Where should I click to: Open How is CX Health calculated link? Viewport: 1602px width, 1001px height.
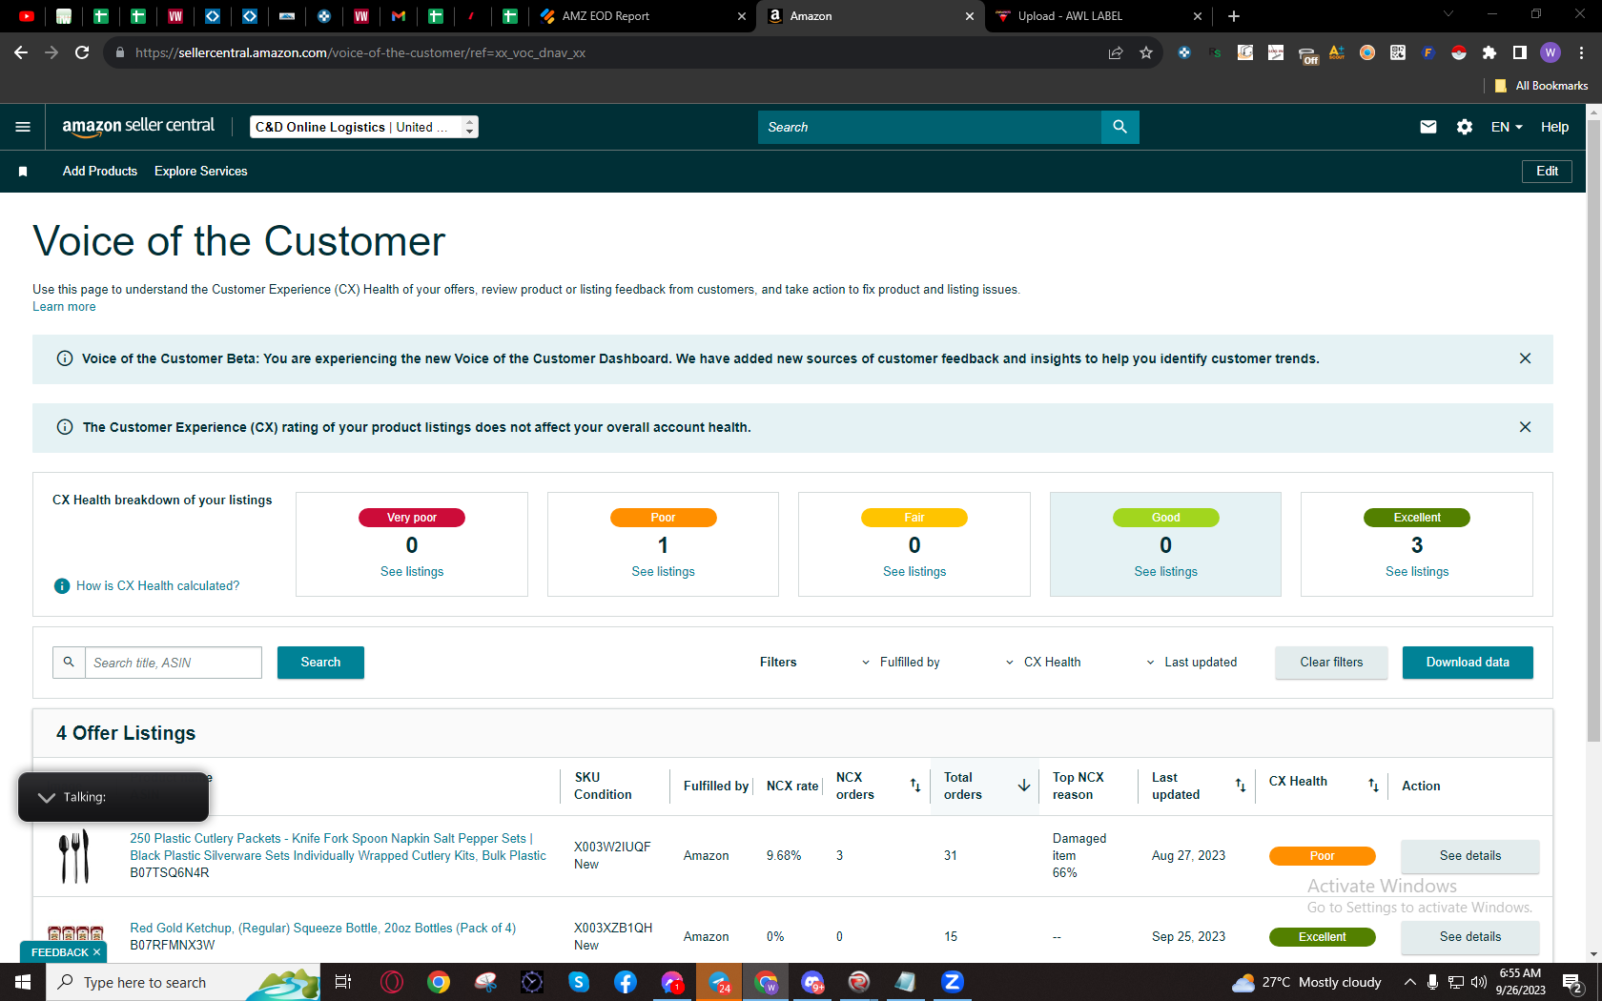158,586
